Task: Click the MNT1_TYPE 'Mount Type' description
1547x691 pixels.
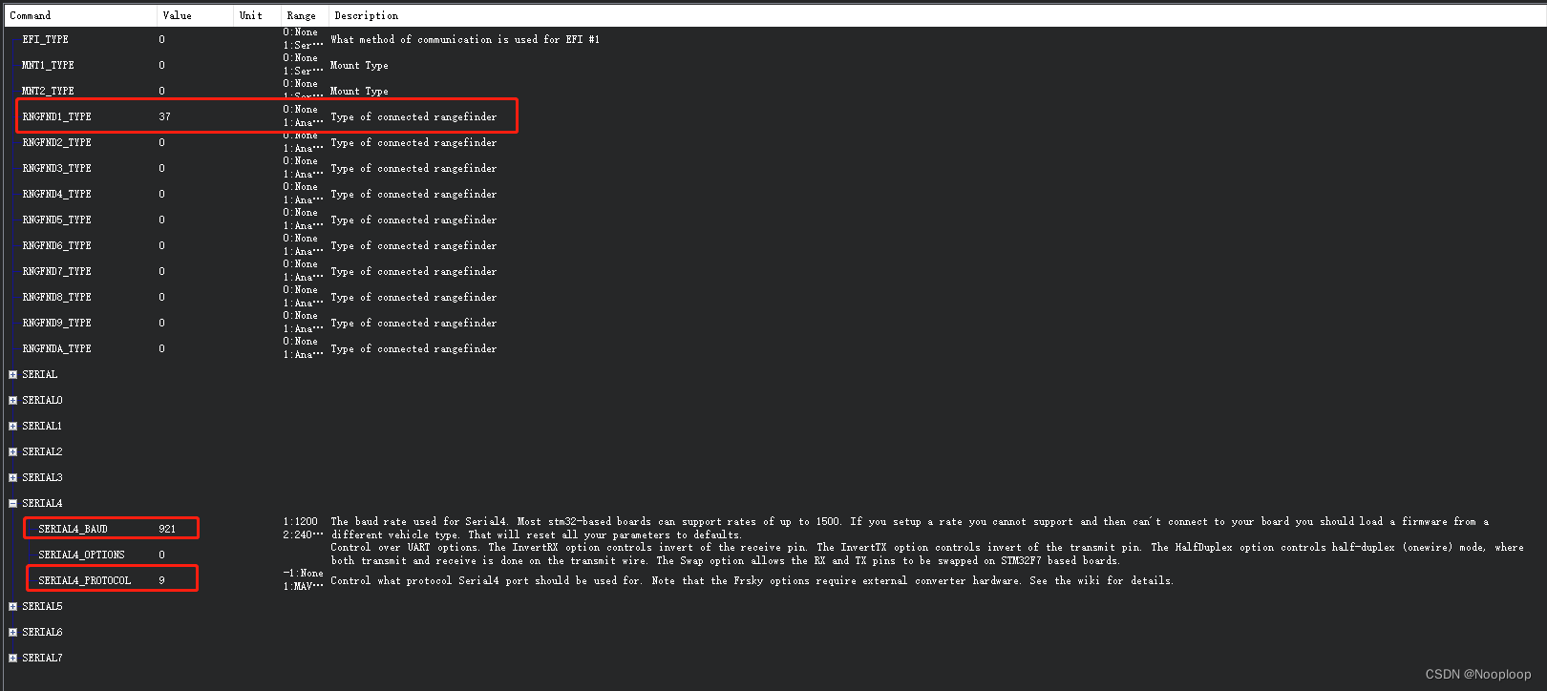Action: pos(359,65)
